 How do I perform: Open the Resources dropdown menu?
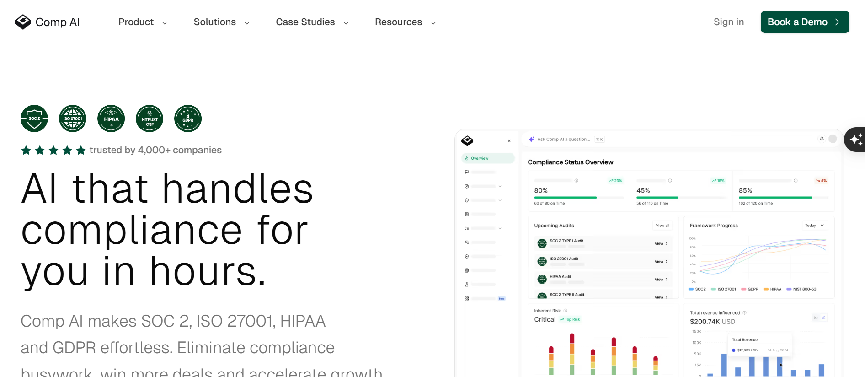pos(406,22)
